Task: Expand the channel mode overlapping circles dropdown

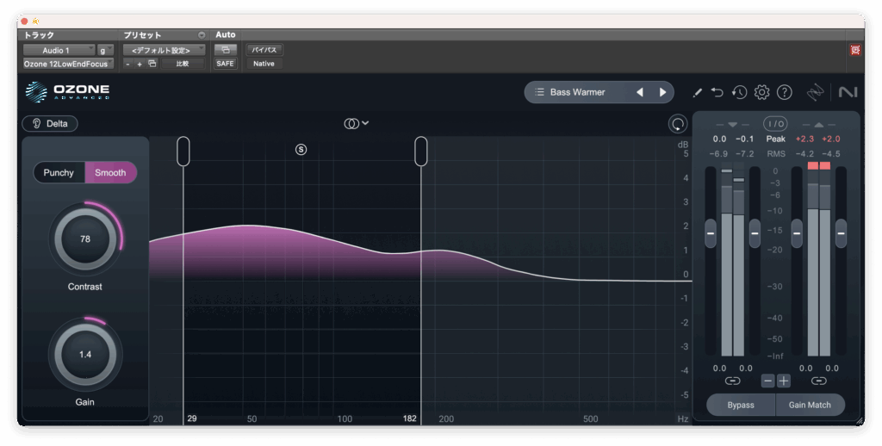Action: click(x=356, y=123)
